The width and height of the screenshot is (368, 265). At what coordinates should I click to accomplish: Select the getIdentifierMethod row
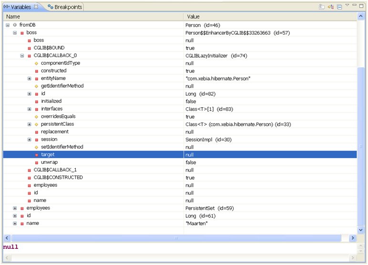(180, 86)
